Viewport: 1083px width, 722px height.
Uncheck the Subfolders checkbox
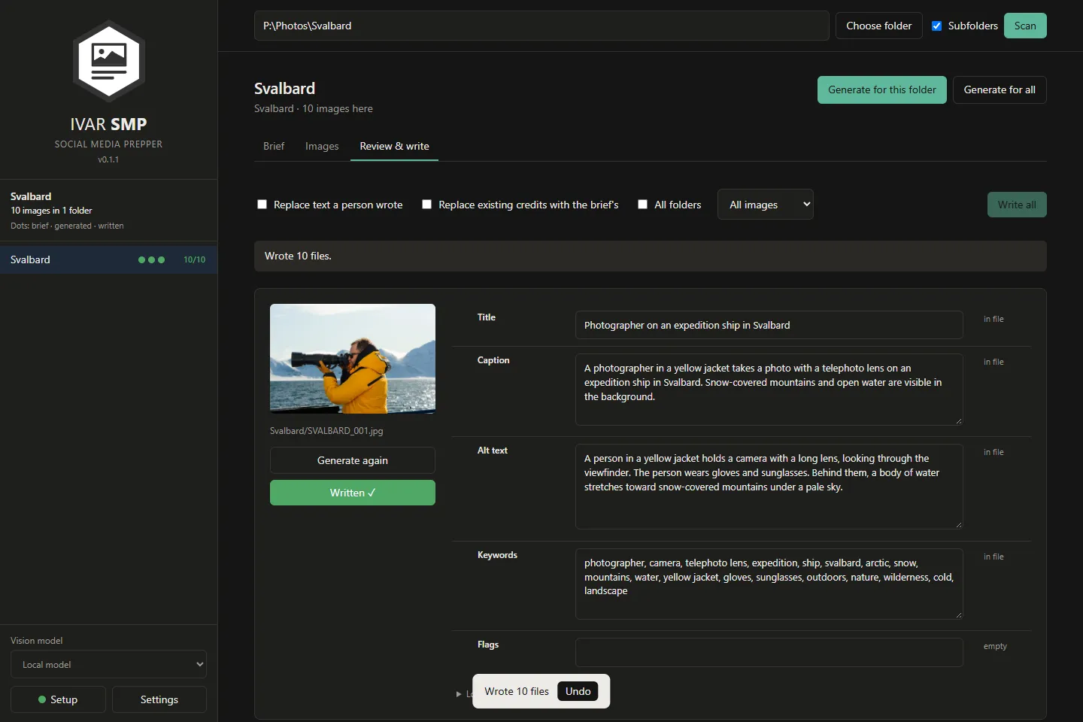coord(936,26)
